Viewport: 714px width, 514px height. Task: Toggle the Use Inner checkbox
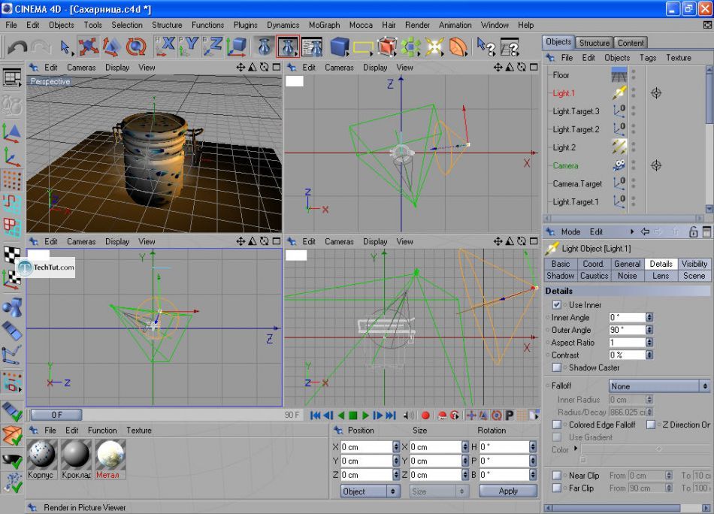[x=556, y=304]
